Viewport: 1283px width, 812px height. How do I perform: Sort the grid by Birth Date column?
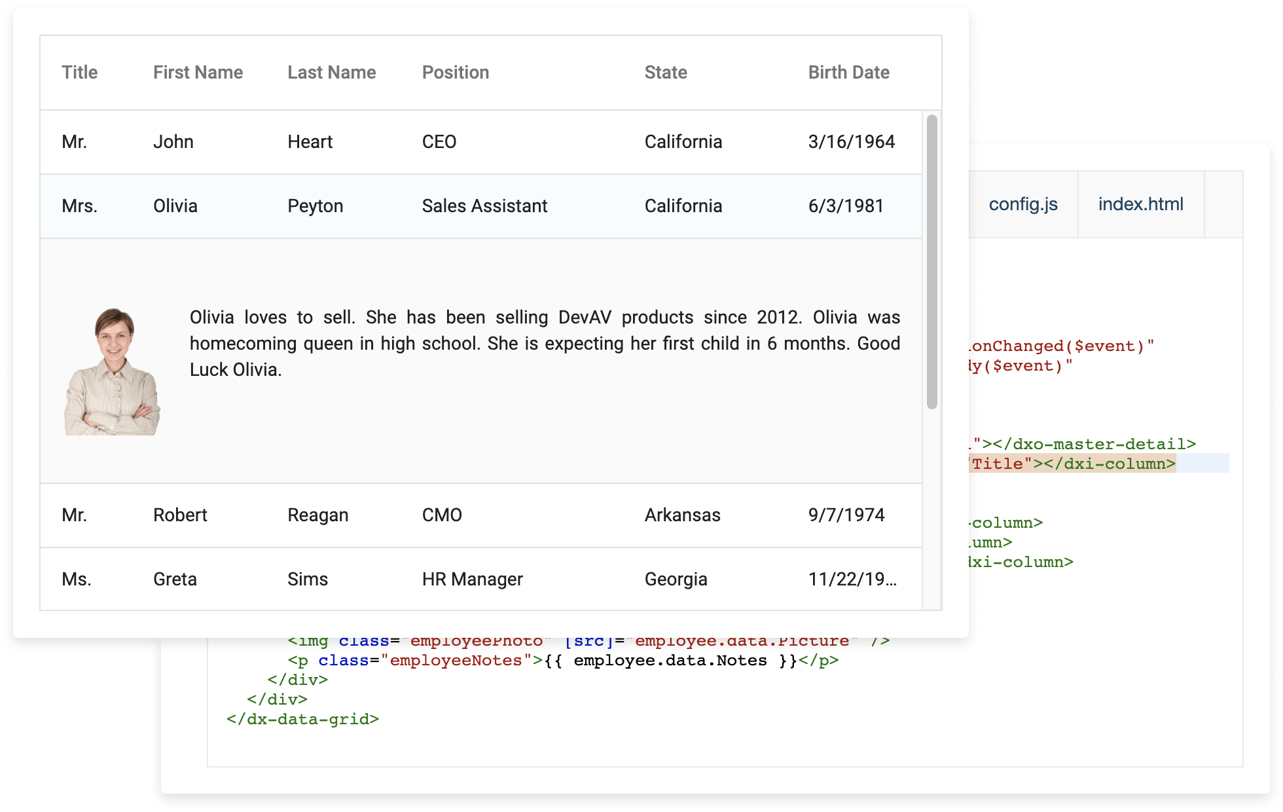pyautogui.click(x=848, y=72)
